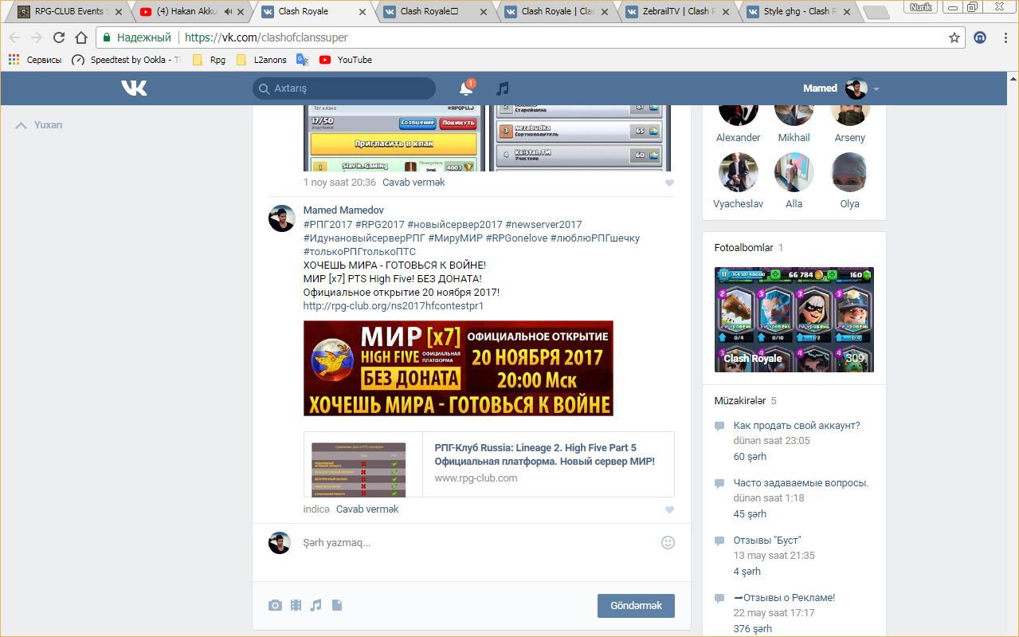Reply via Cavab vermək at 1 noy

click(413, 183)
